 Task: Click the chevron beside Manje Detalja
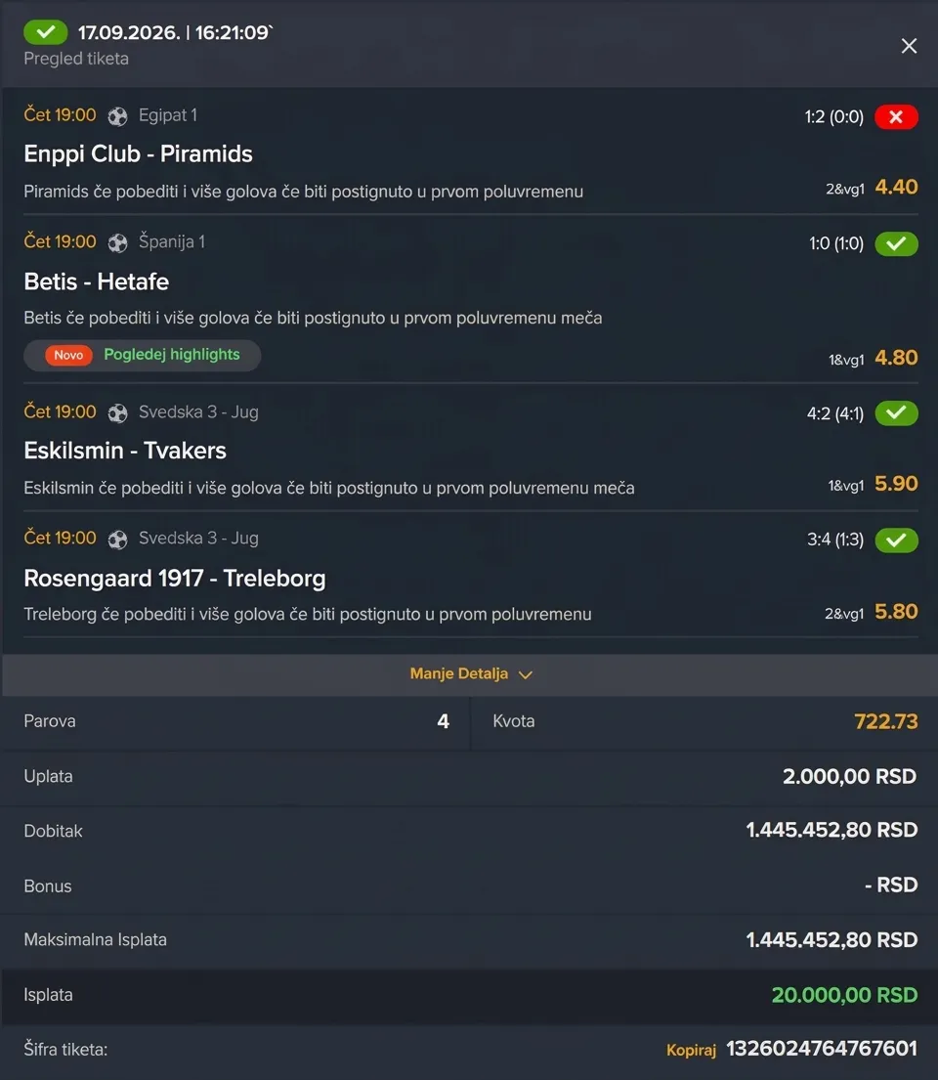pyautogui.click(x=526, y=675)
